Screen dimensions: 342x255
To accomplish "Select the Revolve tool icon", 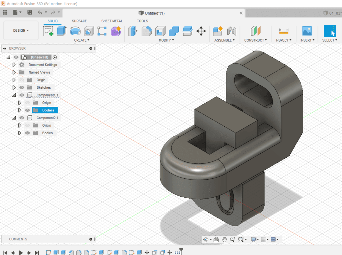I will (75, 31).
